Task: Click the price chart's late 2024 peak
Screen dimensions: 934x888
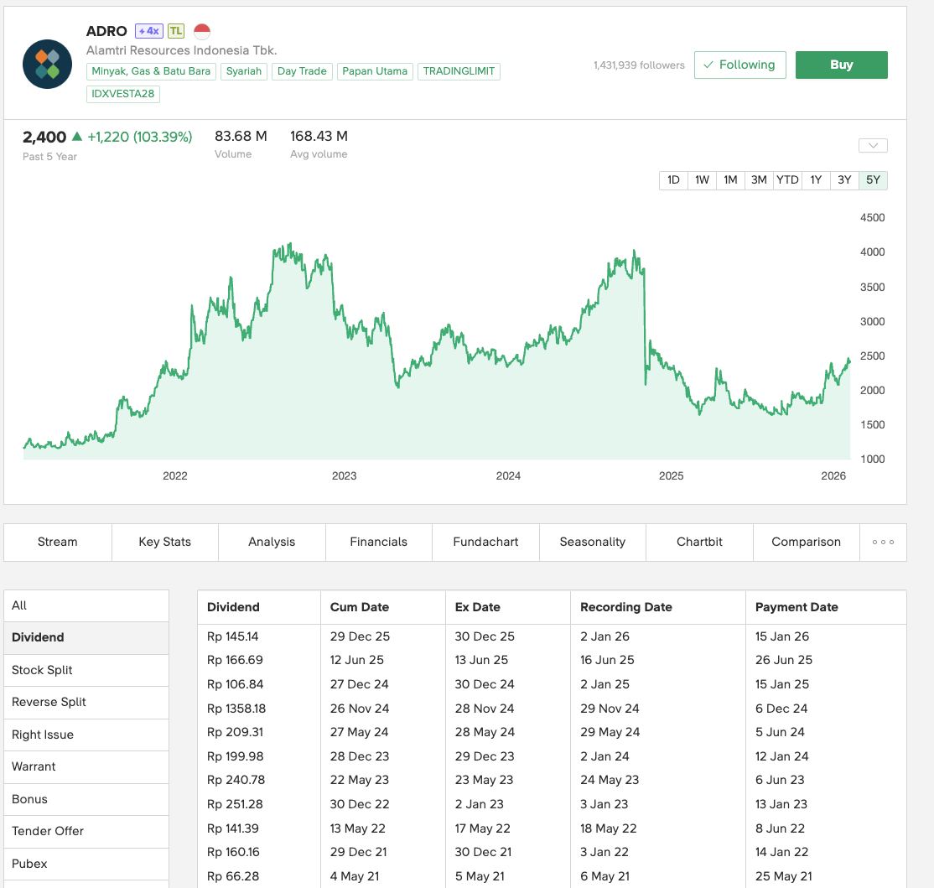Action: (x=635, y=252)
